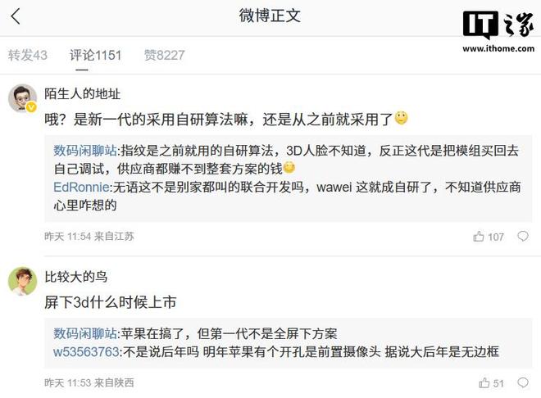Open EdRonnie's profile link
Screen dimensions: 541x398
[x=81, y=187]
